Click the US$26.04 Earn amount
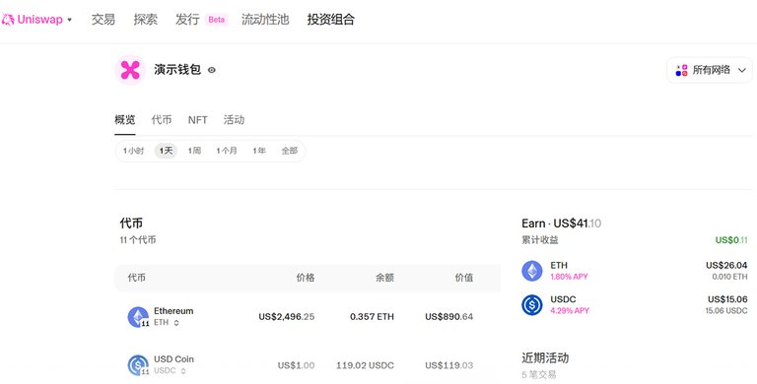The height and width of the screenshot is (384, 757). coord(726,265)
